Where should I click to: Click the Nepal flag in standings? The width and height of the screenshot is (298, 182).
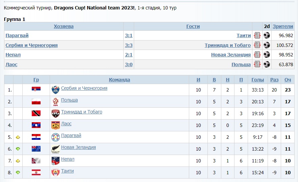(x=36, y=160)
